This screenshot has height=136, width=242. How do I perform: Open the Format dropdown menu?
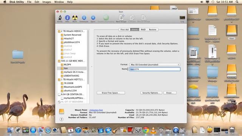[155, 65]
